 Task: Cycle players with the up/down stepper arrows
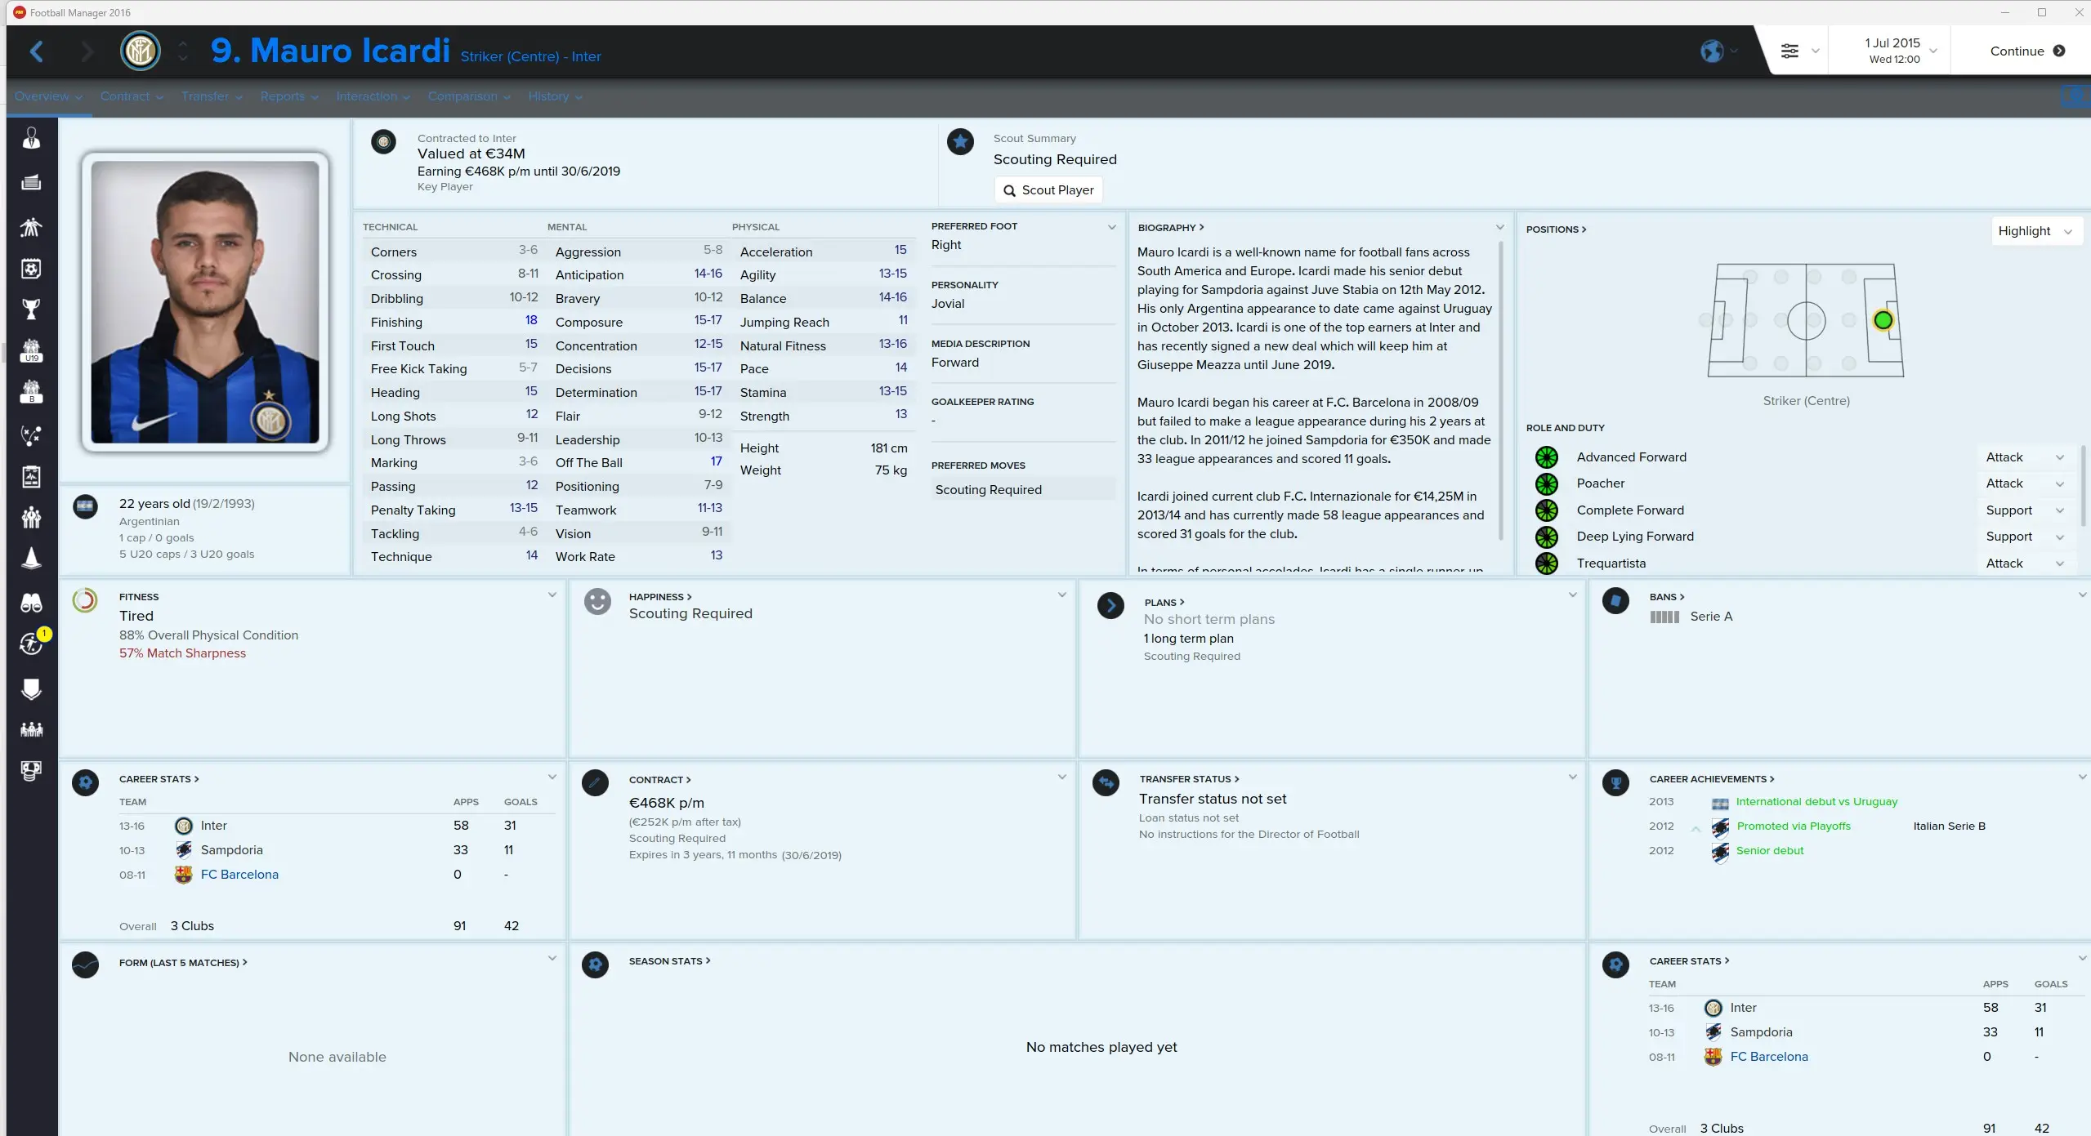[183, 51]
